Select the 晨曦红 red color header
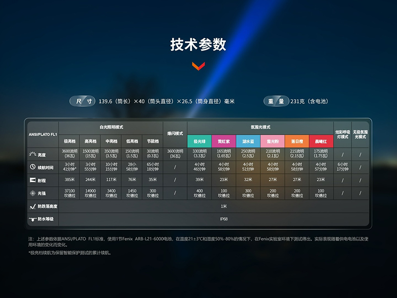The width and height of the screenshot is (397, 298). click(x=321, y=141)
